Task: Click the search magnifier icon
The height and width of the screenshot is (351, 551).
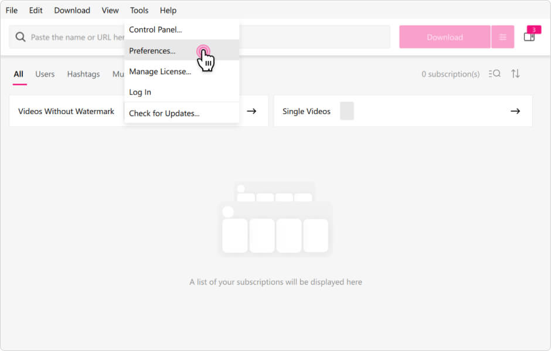Action: coord(21,37)
